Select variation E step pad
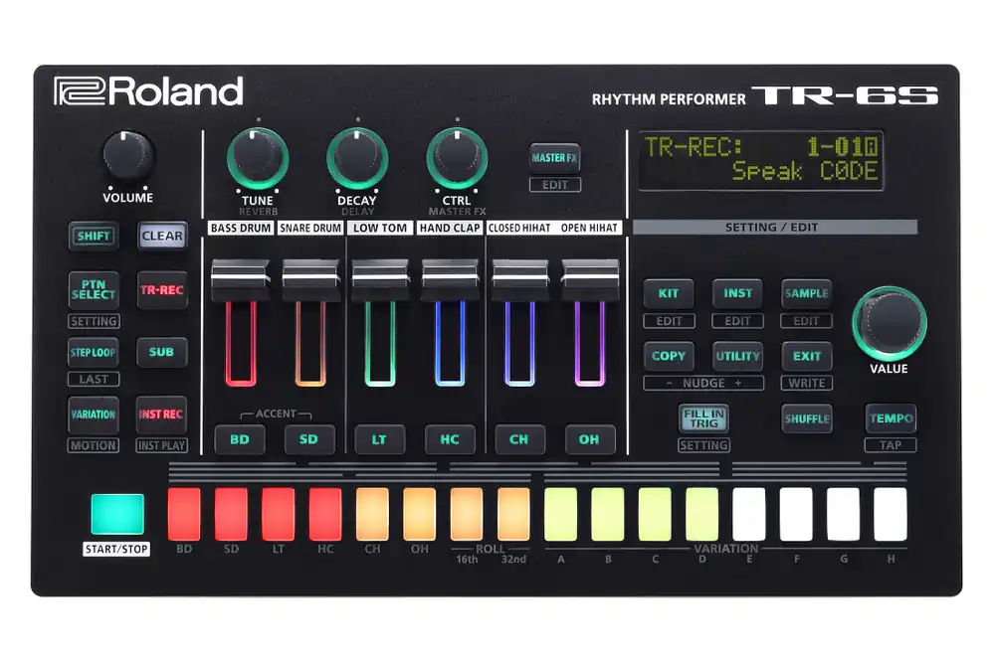This screenshot has height=662, width=995. click(x=749, y=514)
